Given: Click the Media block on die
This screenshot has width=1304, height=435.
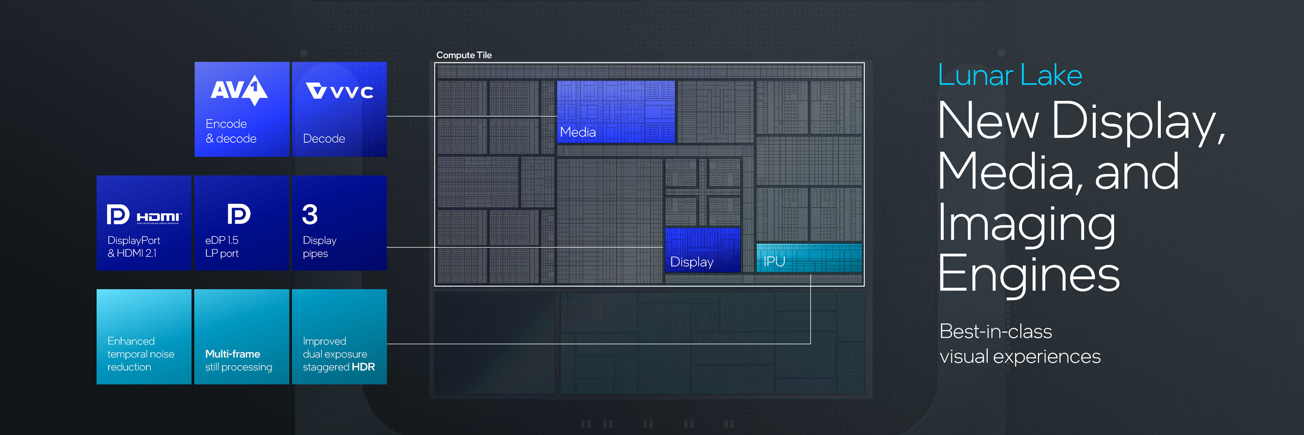Looking at the screenshot, I should point(616,112).
